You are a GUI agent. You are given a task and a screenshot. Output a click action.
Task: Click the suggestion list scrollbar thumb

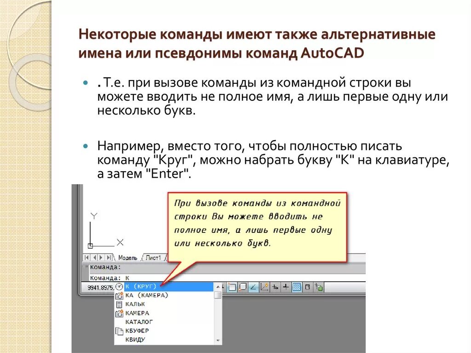[x=218, y=295]
